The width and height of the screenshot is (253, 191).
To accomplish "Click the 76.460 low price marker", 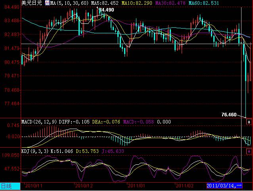I will coord(229,115).
